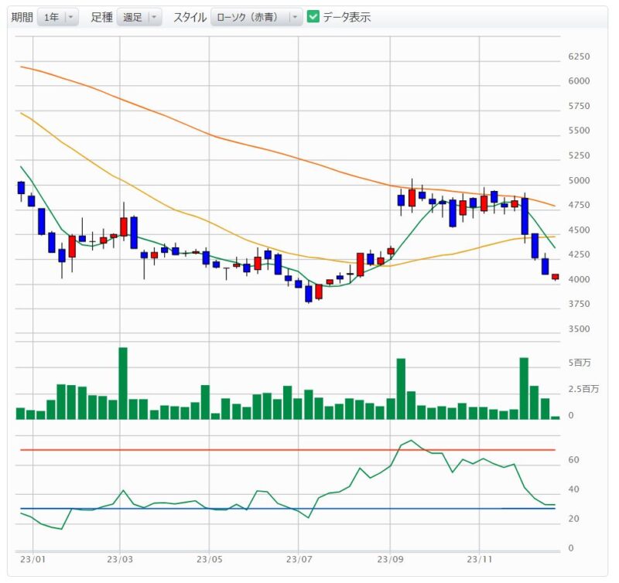Click the 23/07 date axis label
Image resolution: width=619 pixels, height=583 pixels.
click(x=299, y=559)
